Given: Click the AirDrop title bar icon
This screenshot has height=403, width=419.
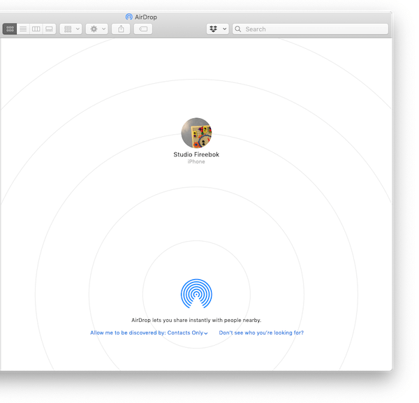Looking at the screenshot, I should 129,17.
